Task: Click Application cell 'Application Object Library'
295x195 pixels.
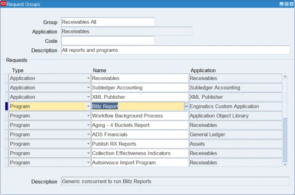Action: click(236, 116)
